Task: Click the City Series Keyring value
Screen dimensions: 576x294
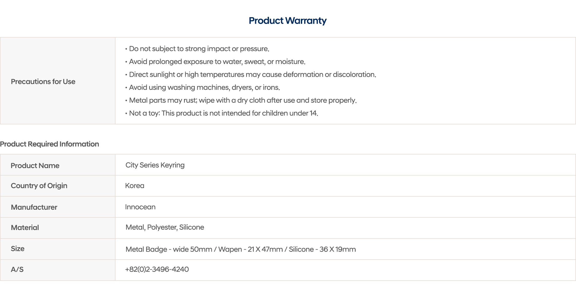Action: pos(155,165)
